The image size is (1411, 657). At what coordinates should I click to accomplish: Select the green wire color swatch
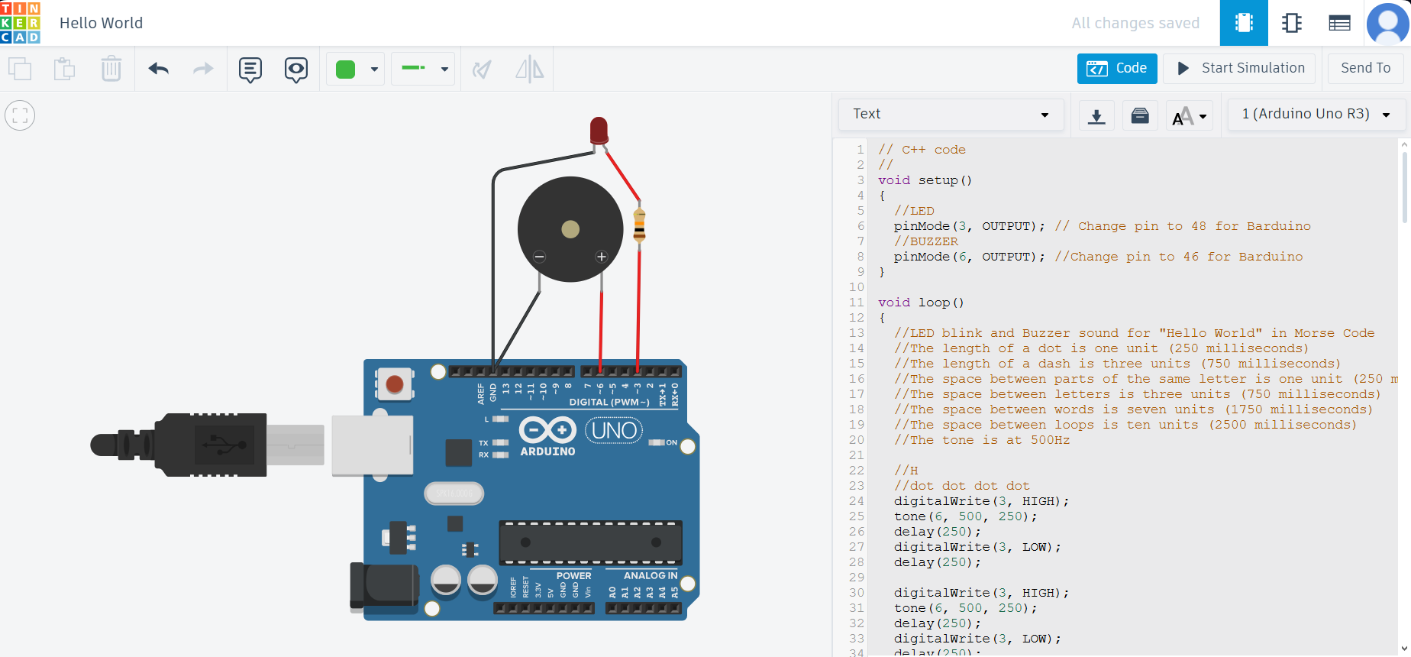click(346, 70)
